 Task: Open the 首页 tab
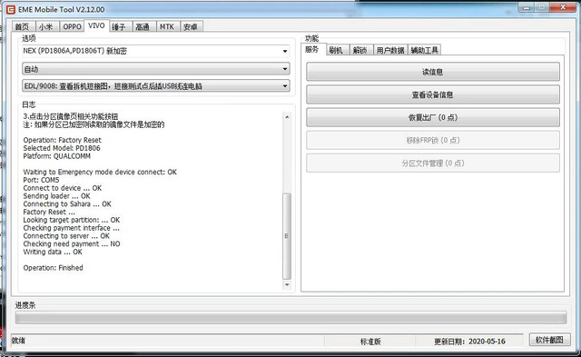pyautogui.click(x=24, y=26)
